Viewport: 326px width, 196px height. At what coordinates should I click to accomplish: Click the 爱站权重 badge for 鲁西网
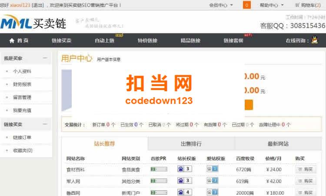point(212,192)
